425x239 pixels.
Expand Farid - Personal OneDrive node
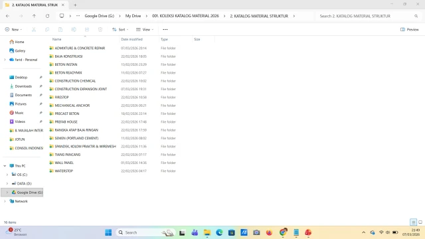coord(5,60)
